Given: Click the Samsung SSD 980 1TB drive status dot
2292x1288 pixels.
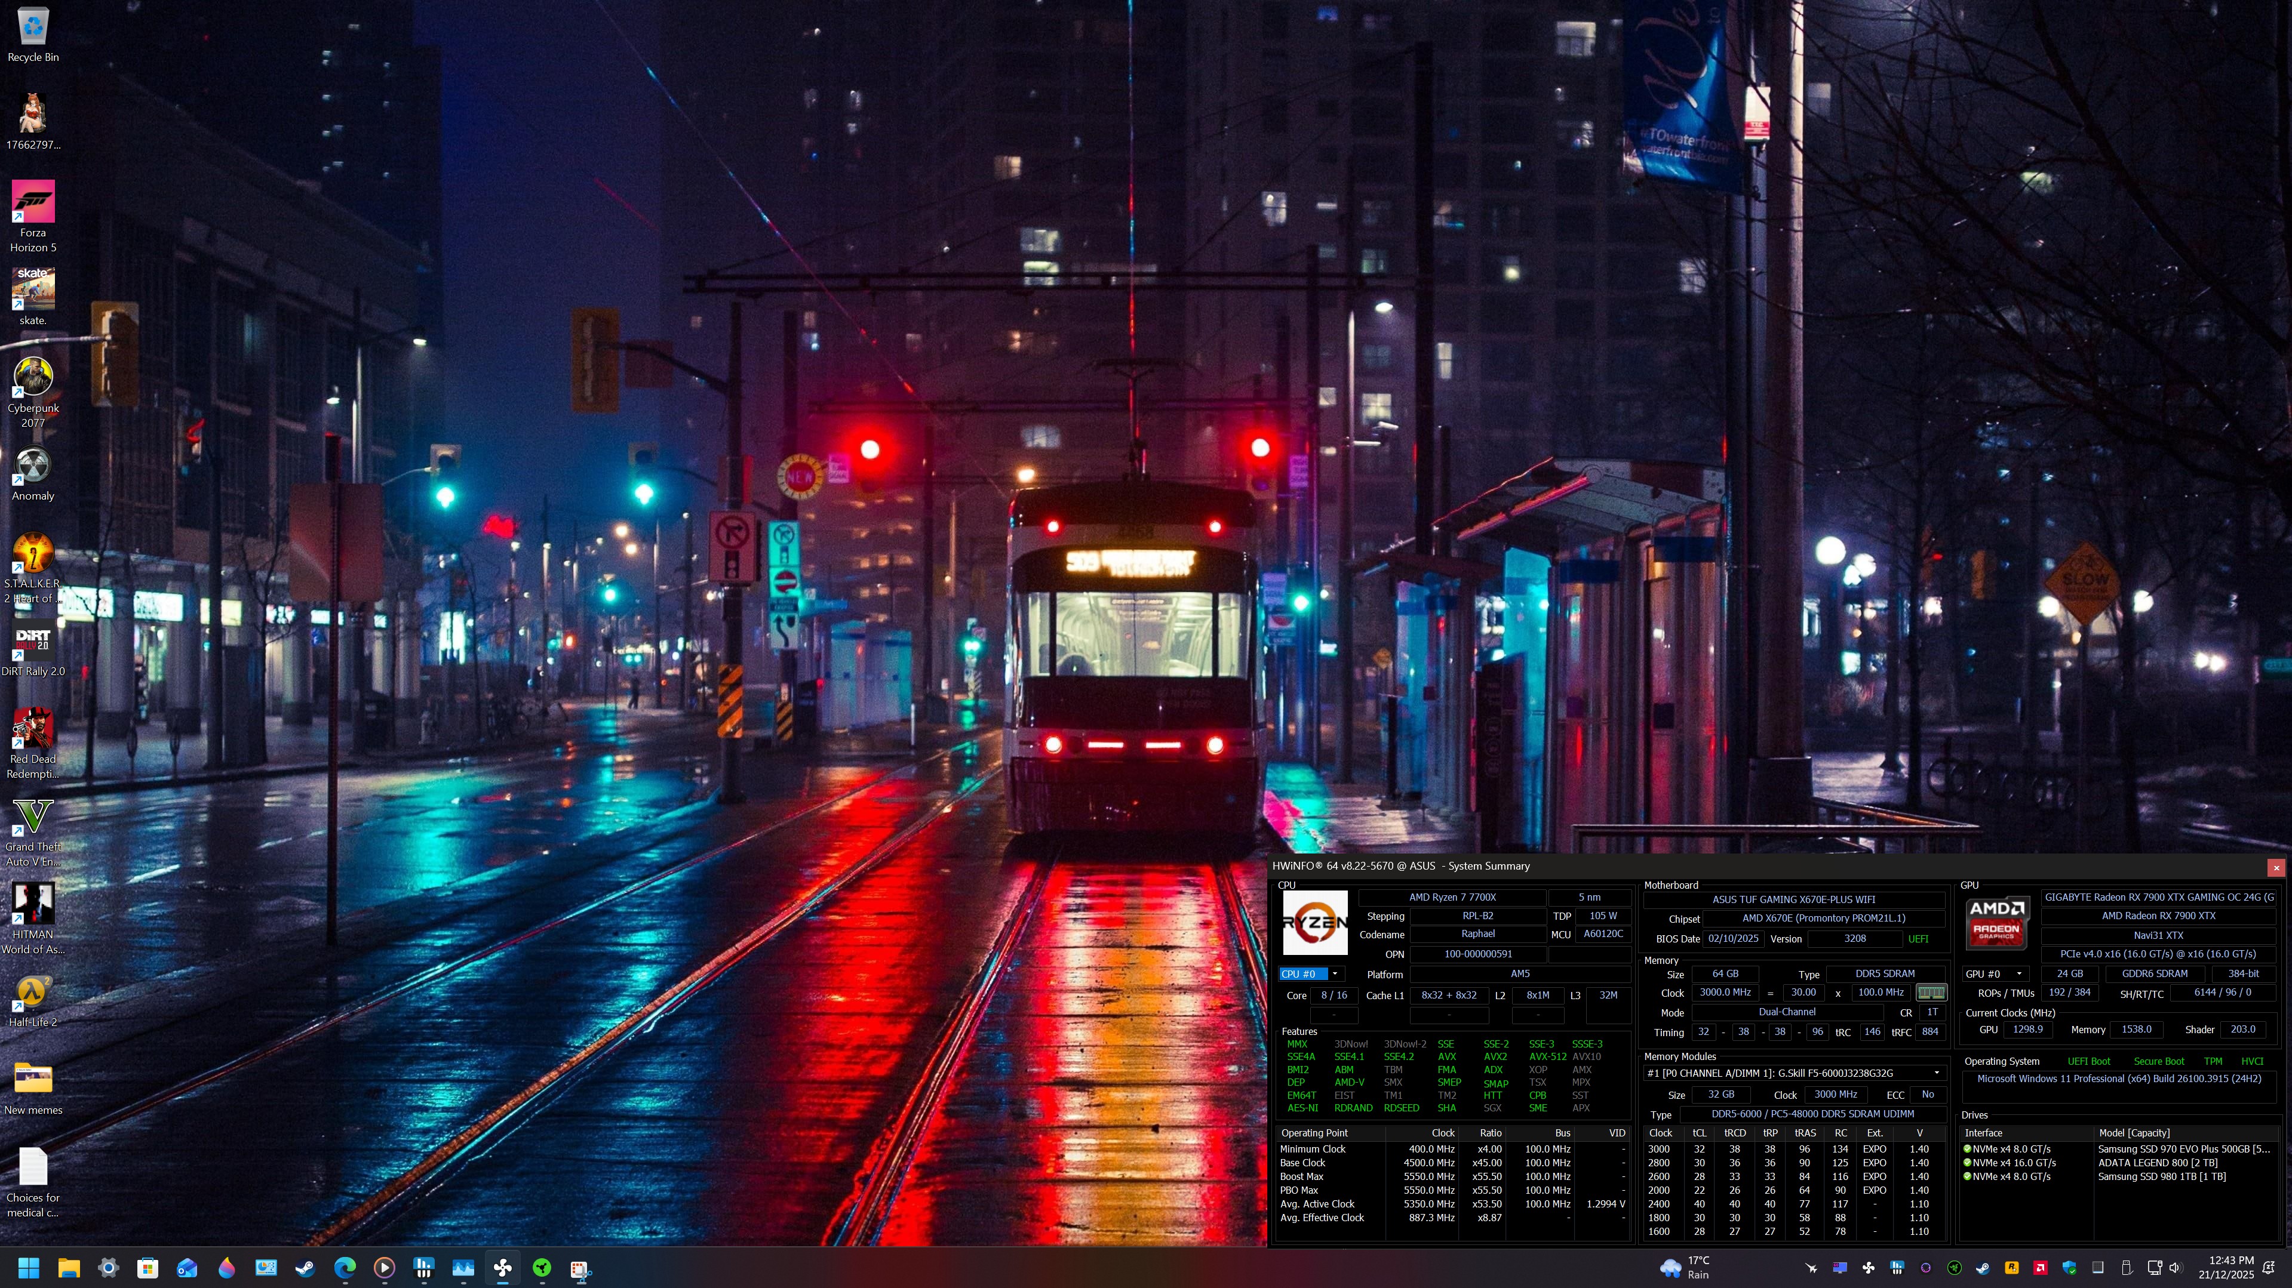Looking at the screenshot, I should click(1967, 1177).
